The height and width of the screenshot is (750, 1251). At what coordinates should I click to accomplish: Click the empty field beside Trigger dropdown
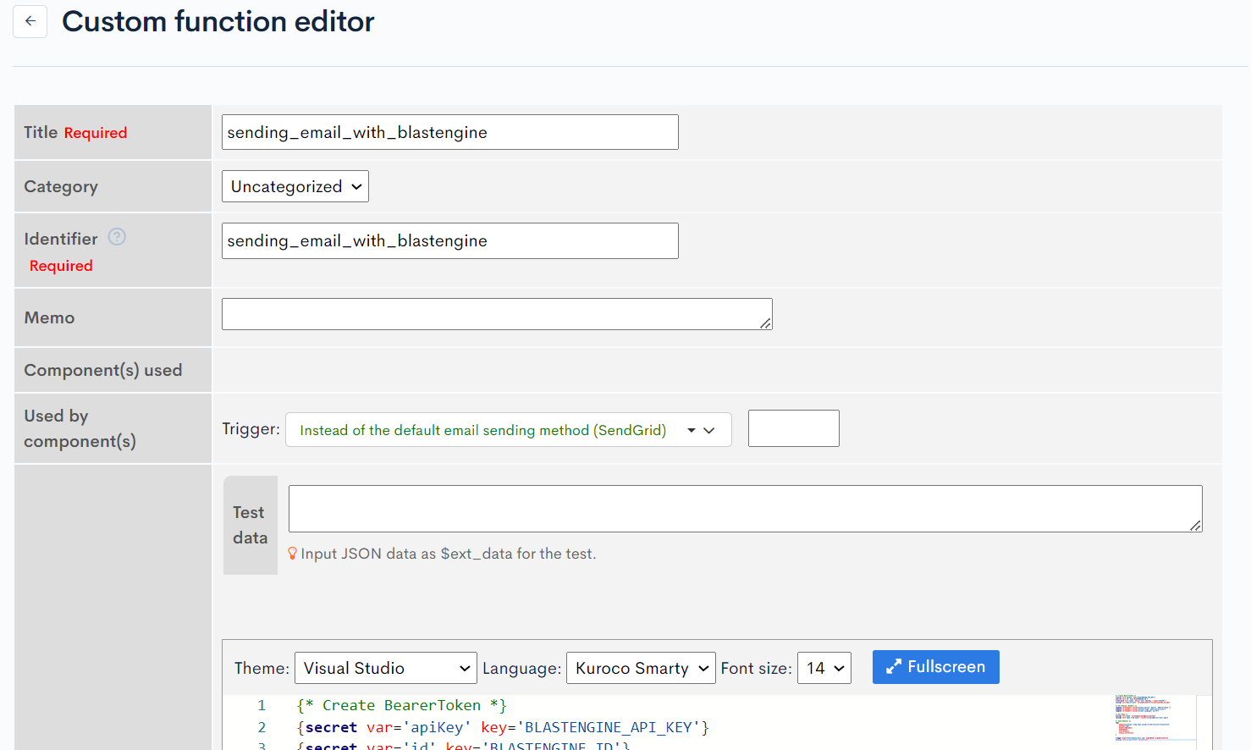click(x=793, y=428)
